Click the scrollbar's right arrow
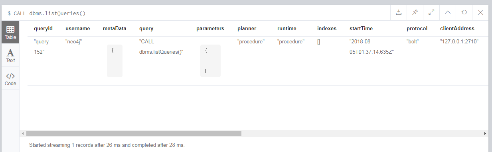 485,134
